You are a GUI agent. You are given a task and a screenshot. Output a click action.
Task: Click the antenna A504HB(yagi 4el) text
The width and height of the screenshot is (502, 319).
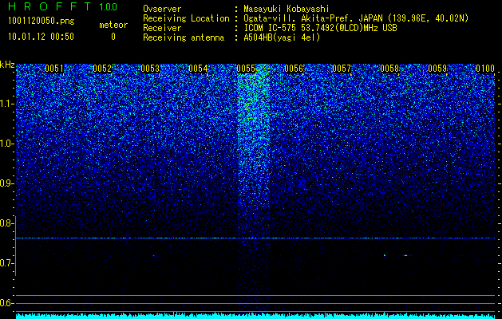282,37
